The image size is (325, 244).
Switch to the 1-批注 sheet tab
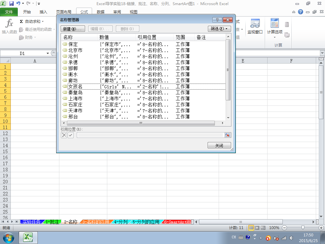52,222
